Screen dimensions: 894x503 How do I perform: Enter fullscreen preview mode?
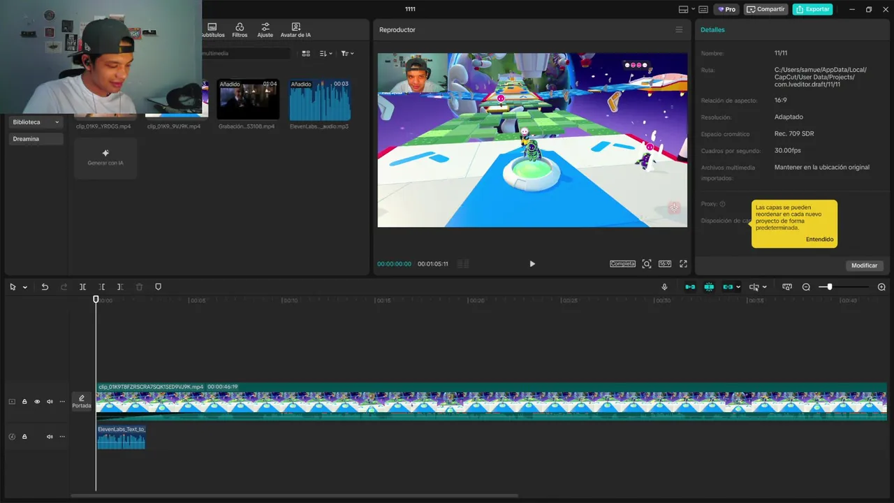683,264
